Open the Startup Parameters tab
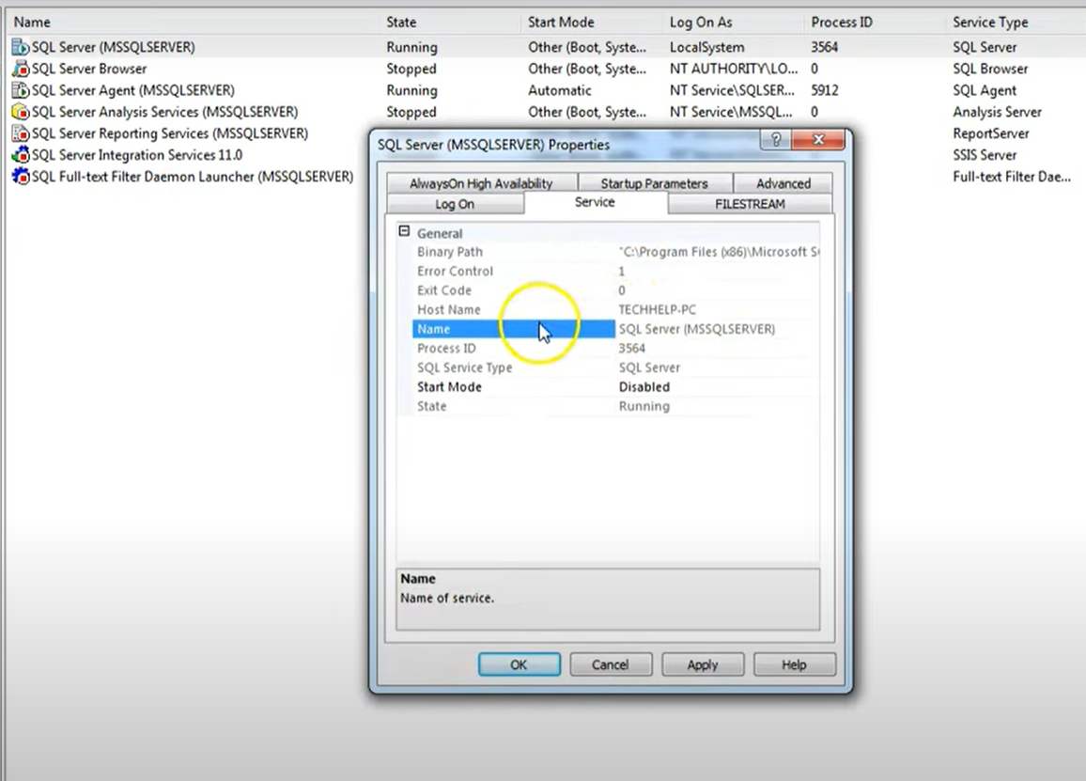1086x781 pixels. click(655, 183)
